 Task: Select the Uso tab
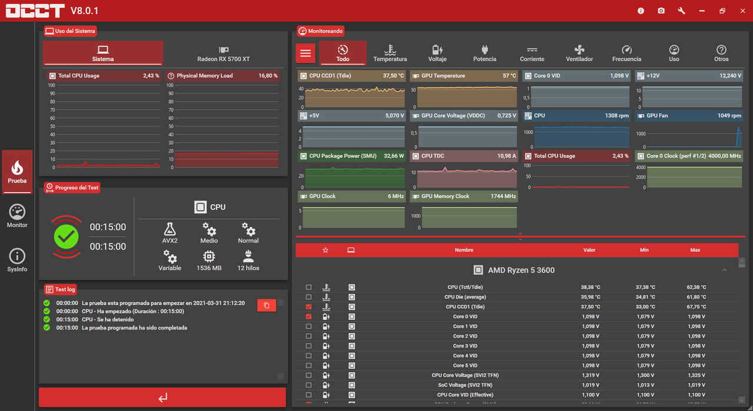[x=674, y=53]
